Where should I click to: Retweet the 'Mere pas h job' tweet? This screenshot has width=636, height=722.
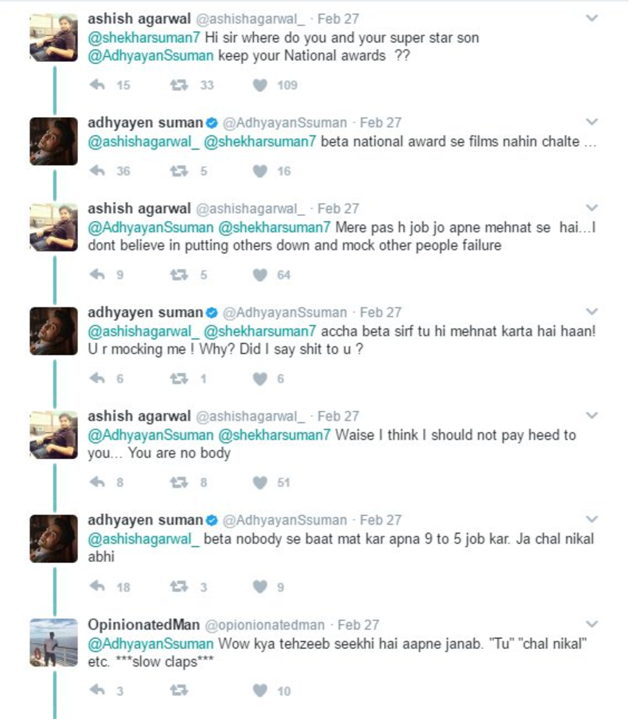[x=179, y=276]
